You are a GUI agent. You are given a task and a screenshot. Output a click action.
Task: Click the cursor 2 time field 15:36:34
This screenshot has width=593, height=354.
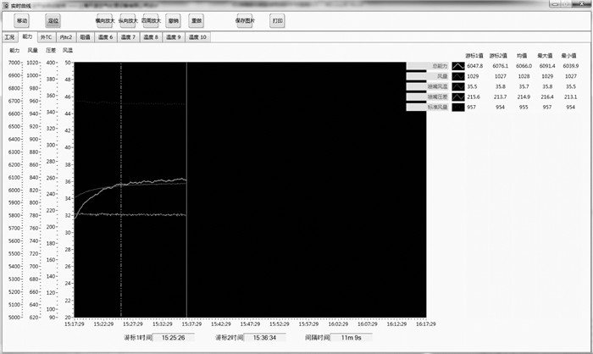click(264, 337)
